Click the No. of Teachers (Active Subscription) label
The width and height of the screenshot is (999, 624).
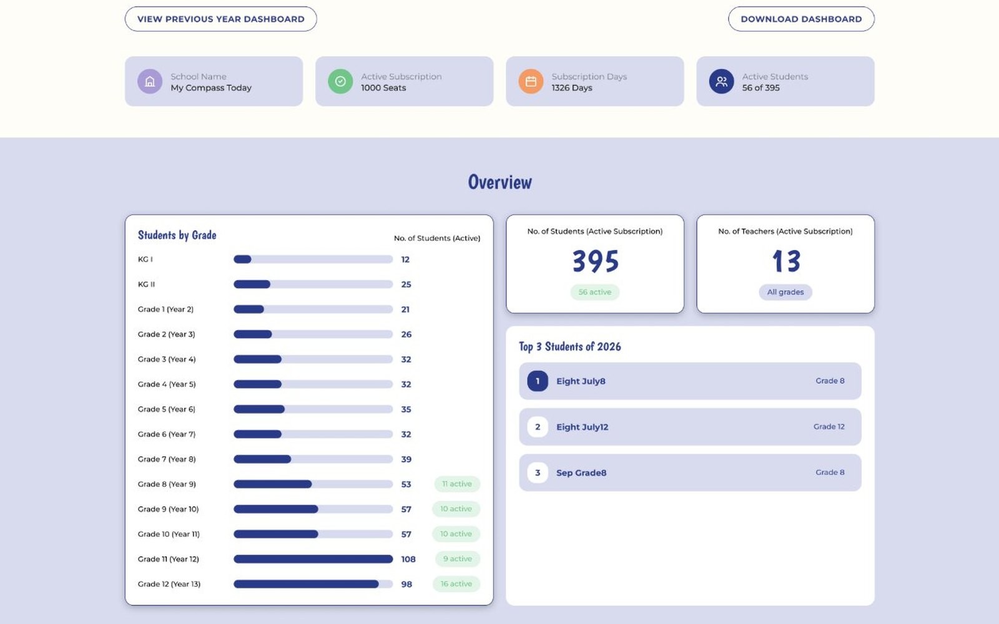click(x=785, y=232)
